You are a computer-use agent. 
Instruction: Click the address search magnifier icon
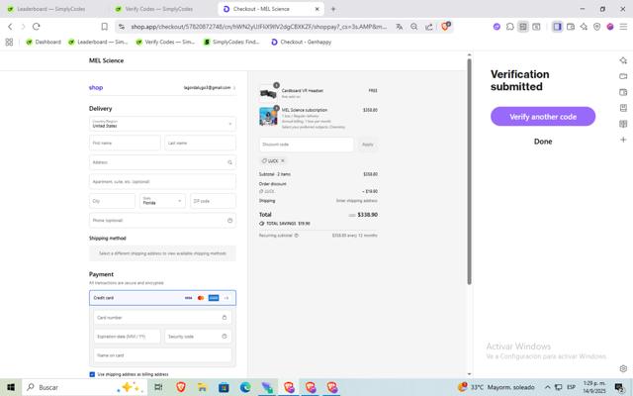click(x=229, y=162)
